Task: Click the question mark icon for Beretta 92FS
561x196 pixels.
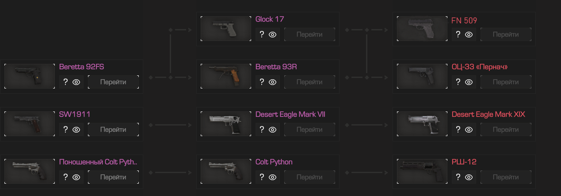Action: [65, 82]
